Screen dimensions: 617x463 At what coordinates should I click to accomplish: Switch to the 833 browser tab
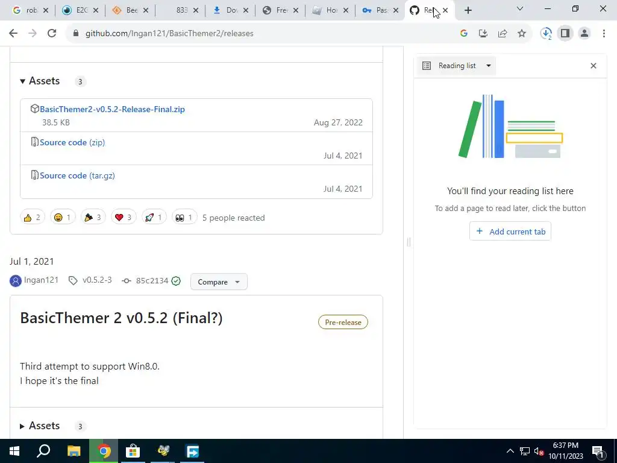[x=177, y=10]
